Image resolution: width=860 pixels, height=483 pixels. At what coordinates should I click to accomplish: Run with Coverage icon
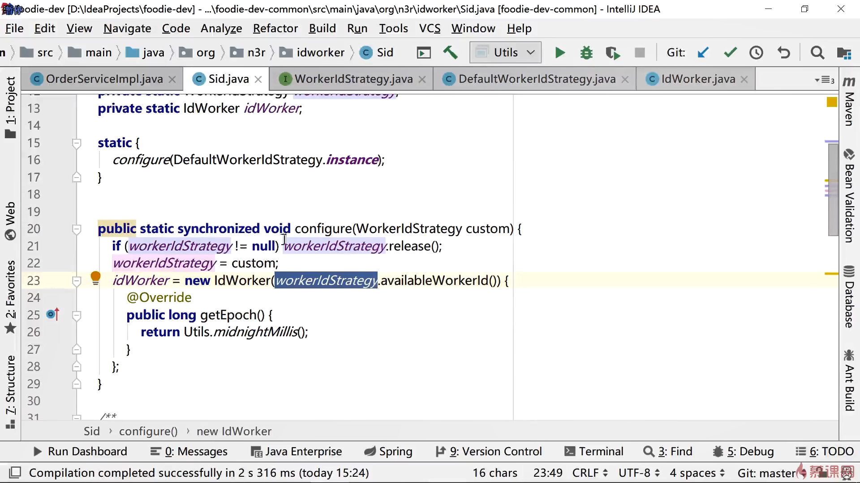pyautogui.click(x=612, y=53)
